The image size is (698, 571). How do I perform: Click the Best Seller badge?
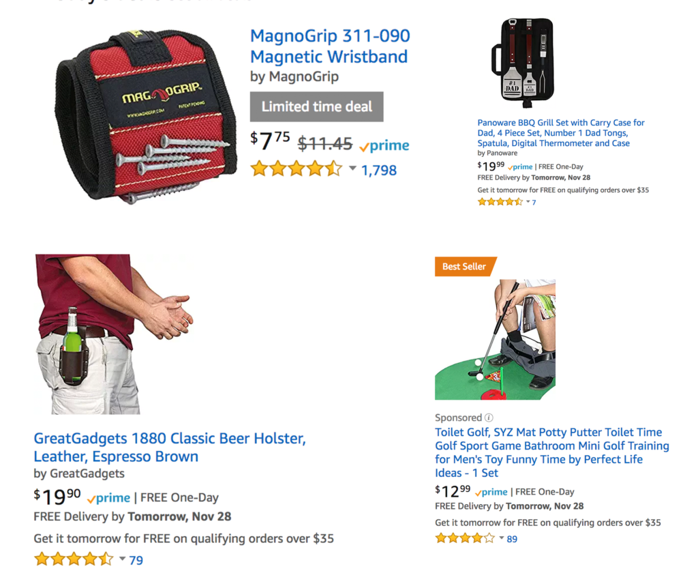click(x=465, y=266)
